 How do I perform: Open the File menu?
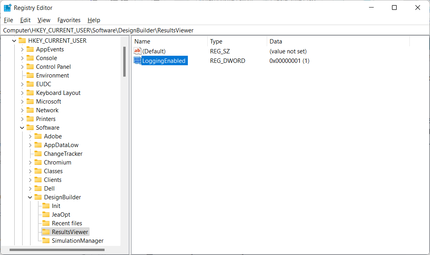coord(8,20)
